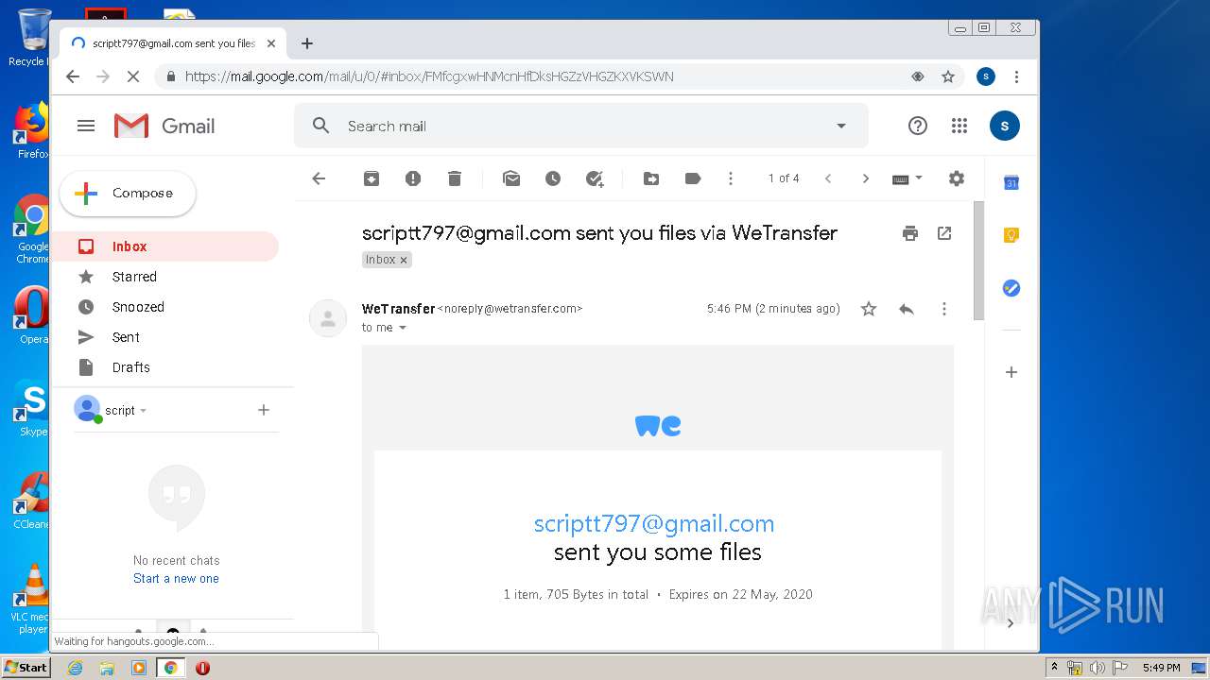Bookmark this page with star icon
1210x680 pixels.
948,76
